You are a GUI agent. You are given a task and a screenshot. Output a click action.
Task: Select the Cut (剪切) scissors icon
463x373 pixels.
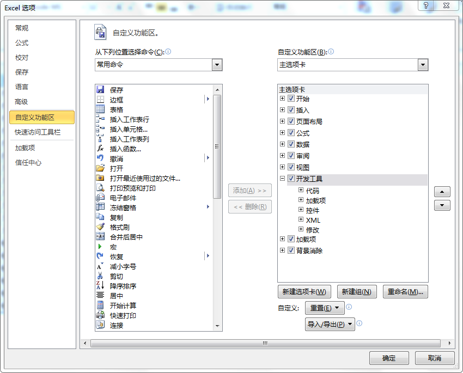point(100,276)
